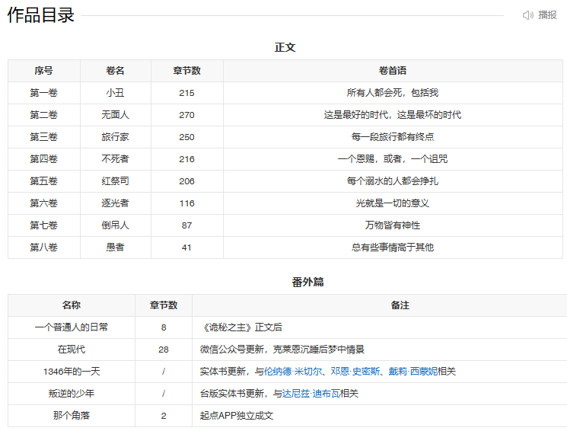Image resolution: width=567 pixels, height=431 pixels.
Task: Click the note 微信公众号更新,克莱恩沉睡后梦中情景
Action: [282, 350]
